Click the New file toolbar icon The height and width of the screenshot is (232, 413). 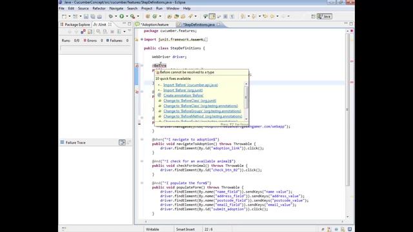pyautogui.click(x=64, y=16)
